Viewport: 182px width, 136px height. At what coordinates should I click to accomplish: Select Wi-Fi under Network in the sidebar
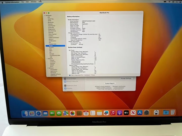(x=52, y=66)
